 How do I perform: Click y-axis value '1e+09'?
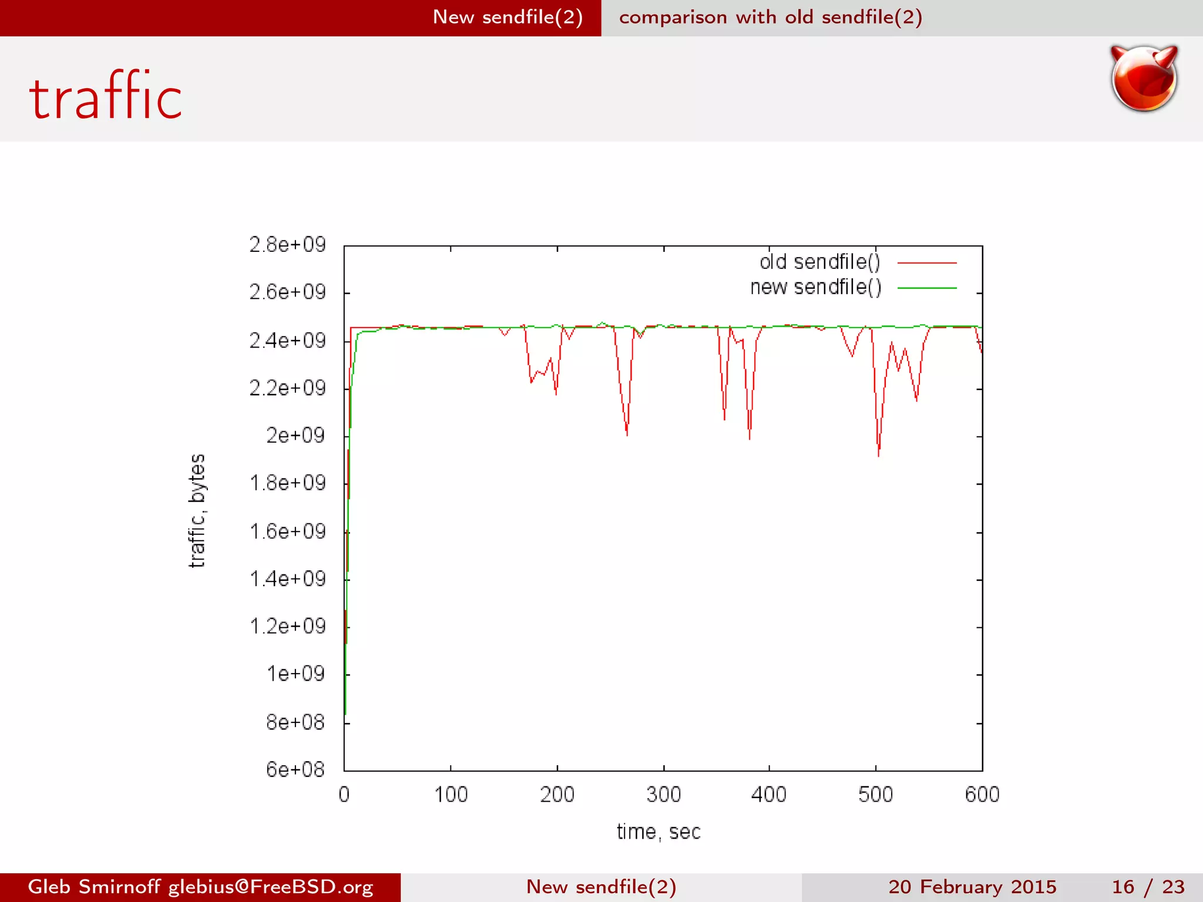295,674
